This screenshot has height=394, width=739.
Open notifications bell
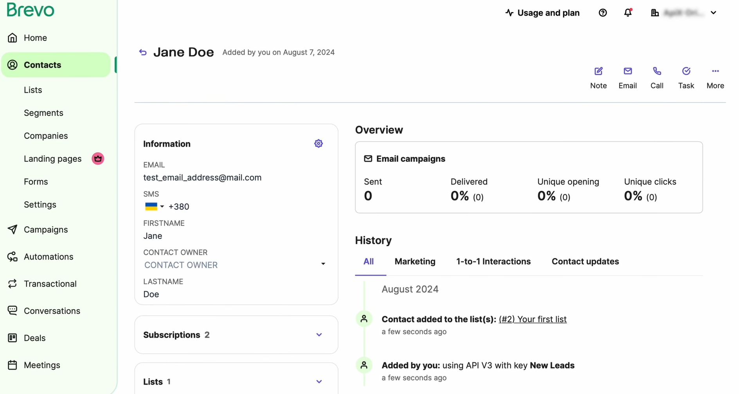628,13
